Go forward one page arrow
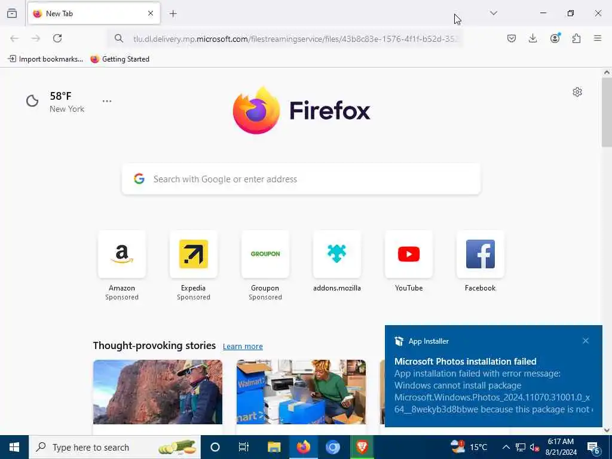Image resolution: width=612 pixels, height=459 pixels. [x=36, y=38]
